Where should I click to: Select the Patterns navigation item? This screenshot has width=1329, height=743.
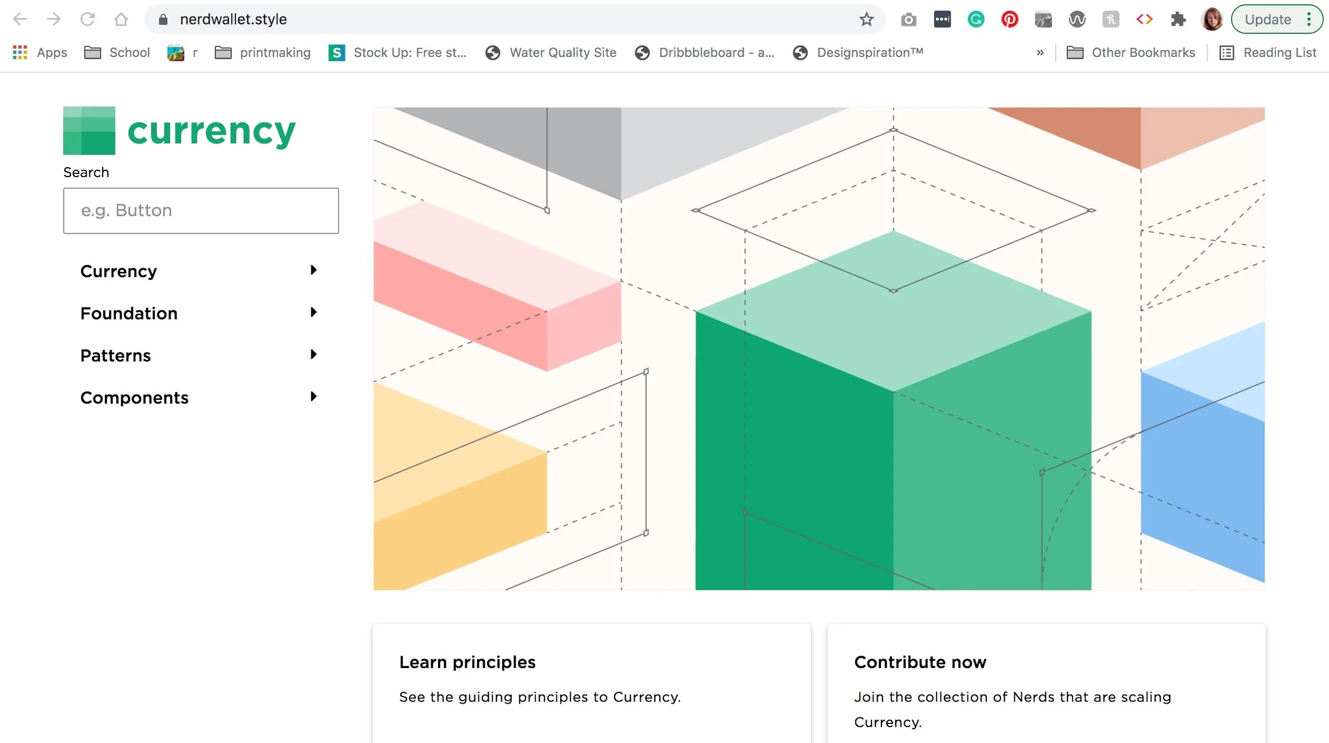115,355
